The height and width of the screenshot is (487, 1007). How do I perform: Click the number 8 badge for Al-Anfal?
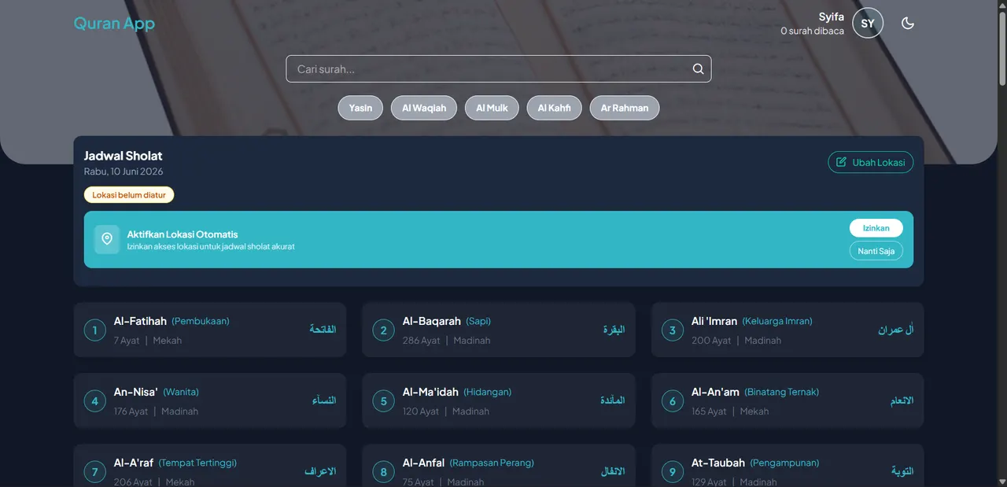(x=383, y=472)
